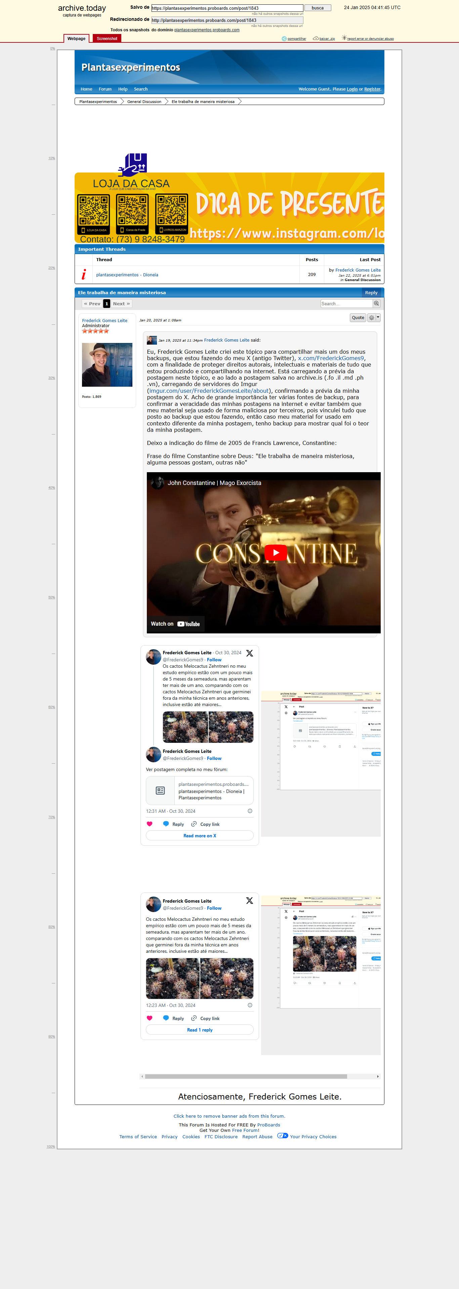Click the Coroa de Frade QR code

coord(132,211)
